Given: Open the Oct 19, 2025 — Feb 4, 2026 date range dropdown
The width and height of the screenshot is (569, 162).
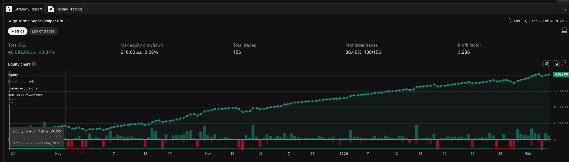Looking at the screenshot, I should point(541,21).
